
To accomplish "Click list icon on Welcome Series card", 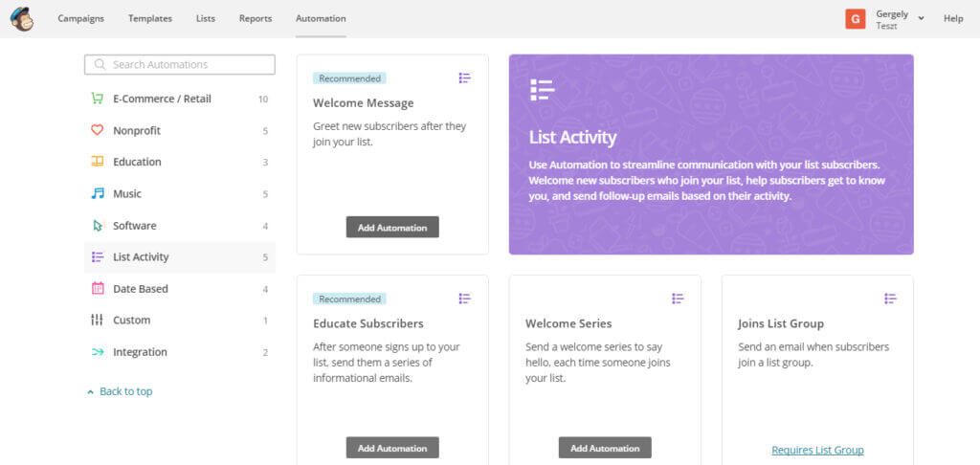I will [x=679, y=299].
